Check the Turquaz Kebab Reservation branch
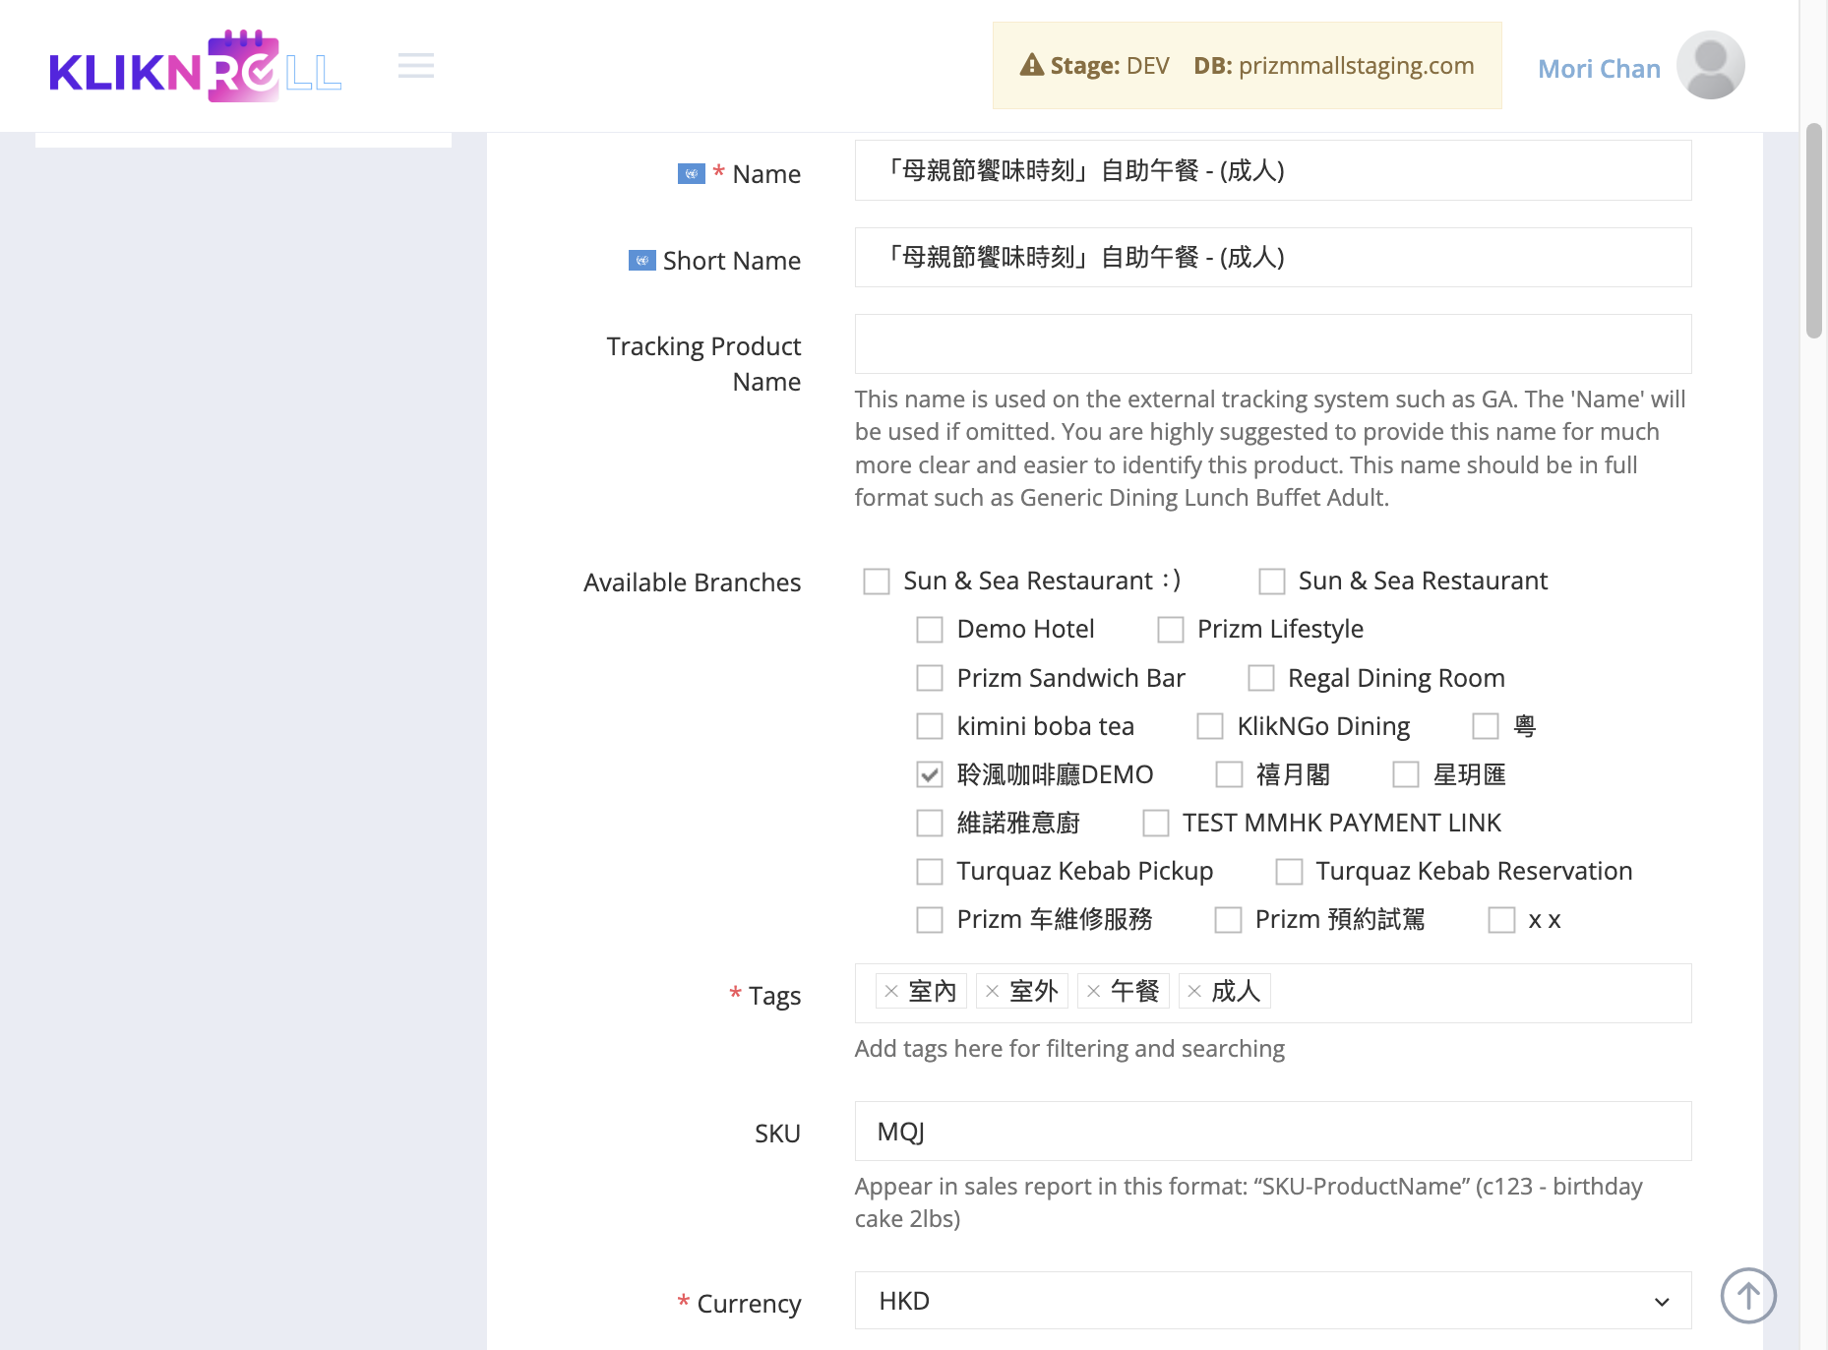1828x1350 pixels. pyautogui.click(x=1289, y=872)
